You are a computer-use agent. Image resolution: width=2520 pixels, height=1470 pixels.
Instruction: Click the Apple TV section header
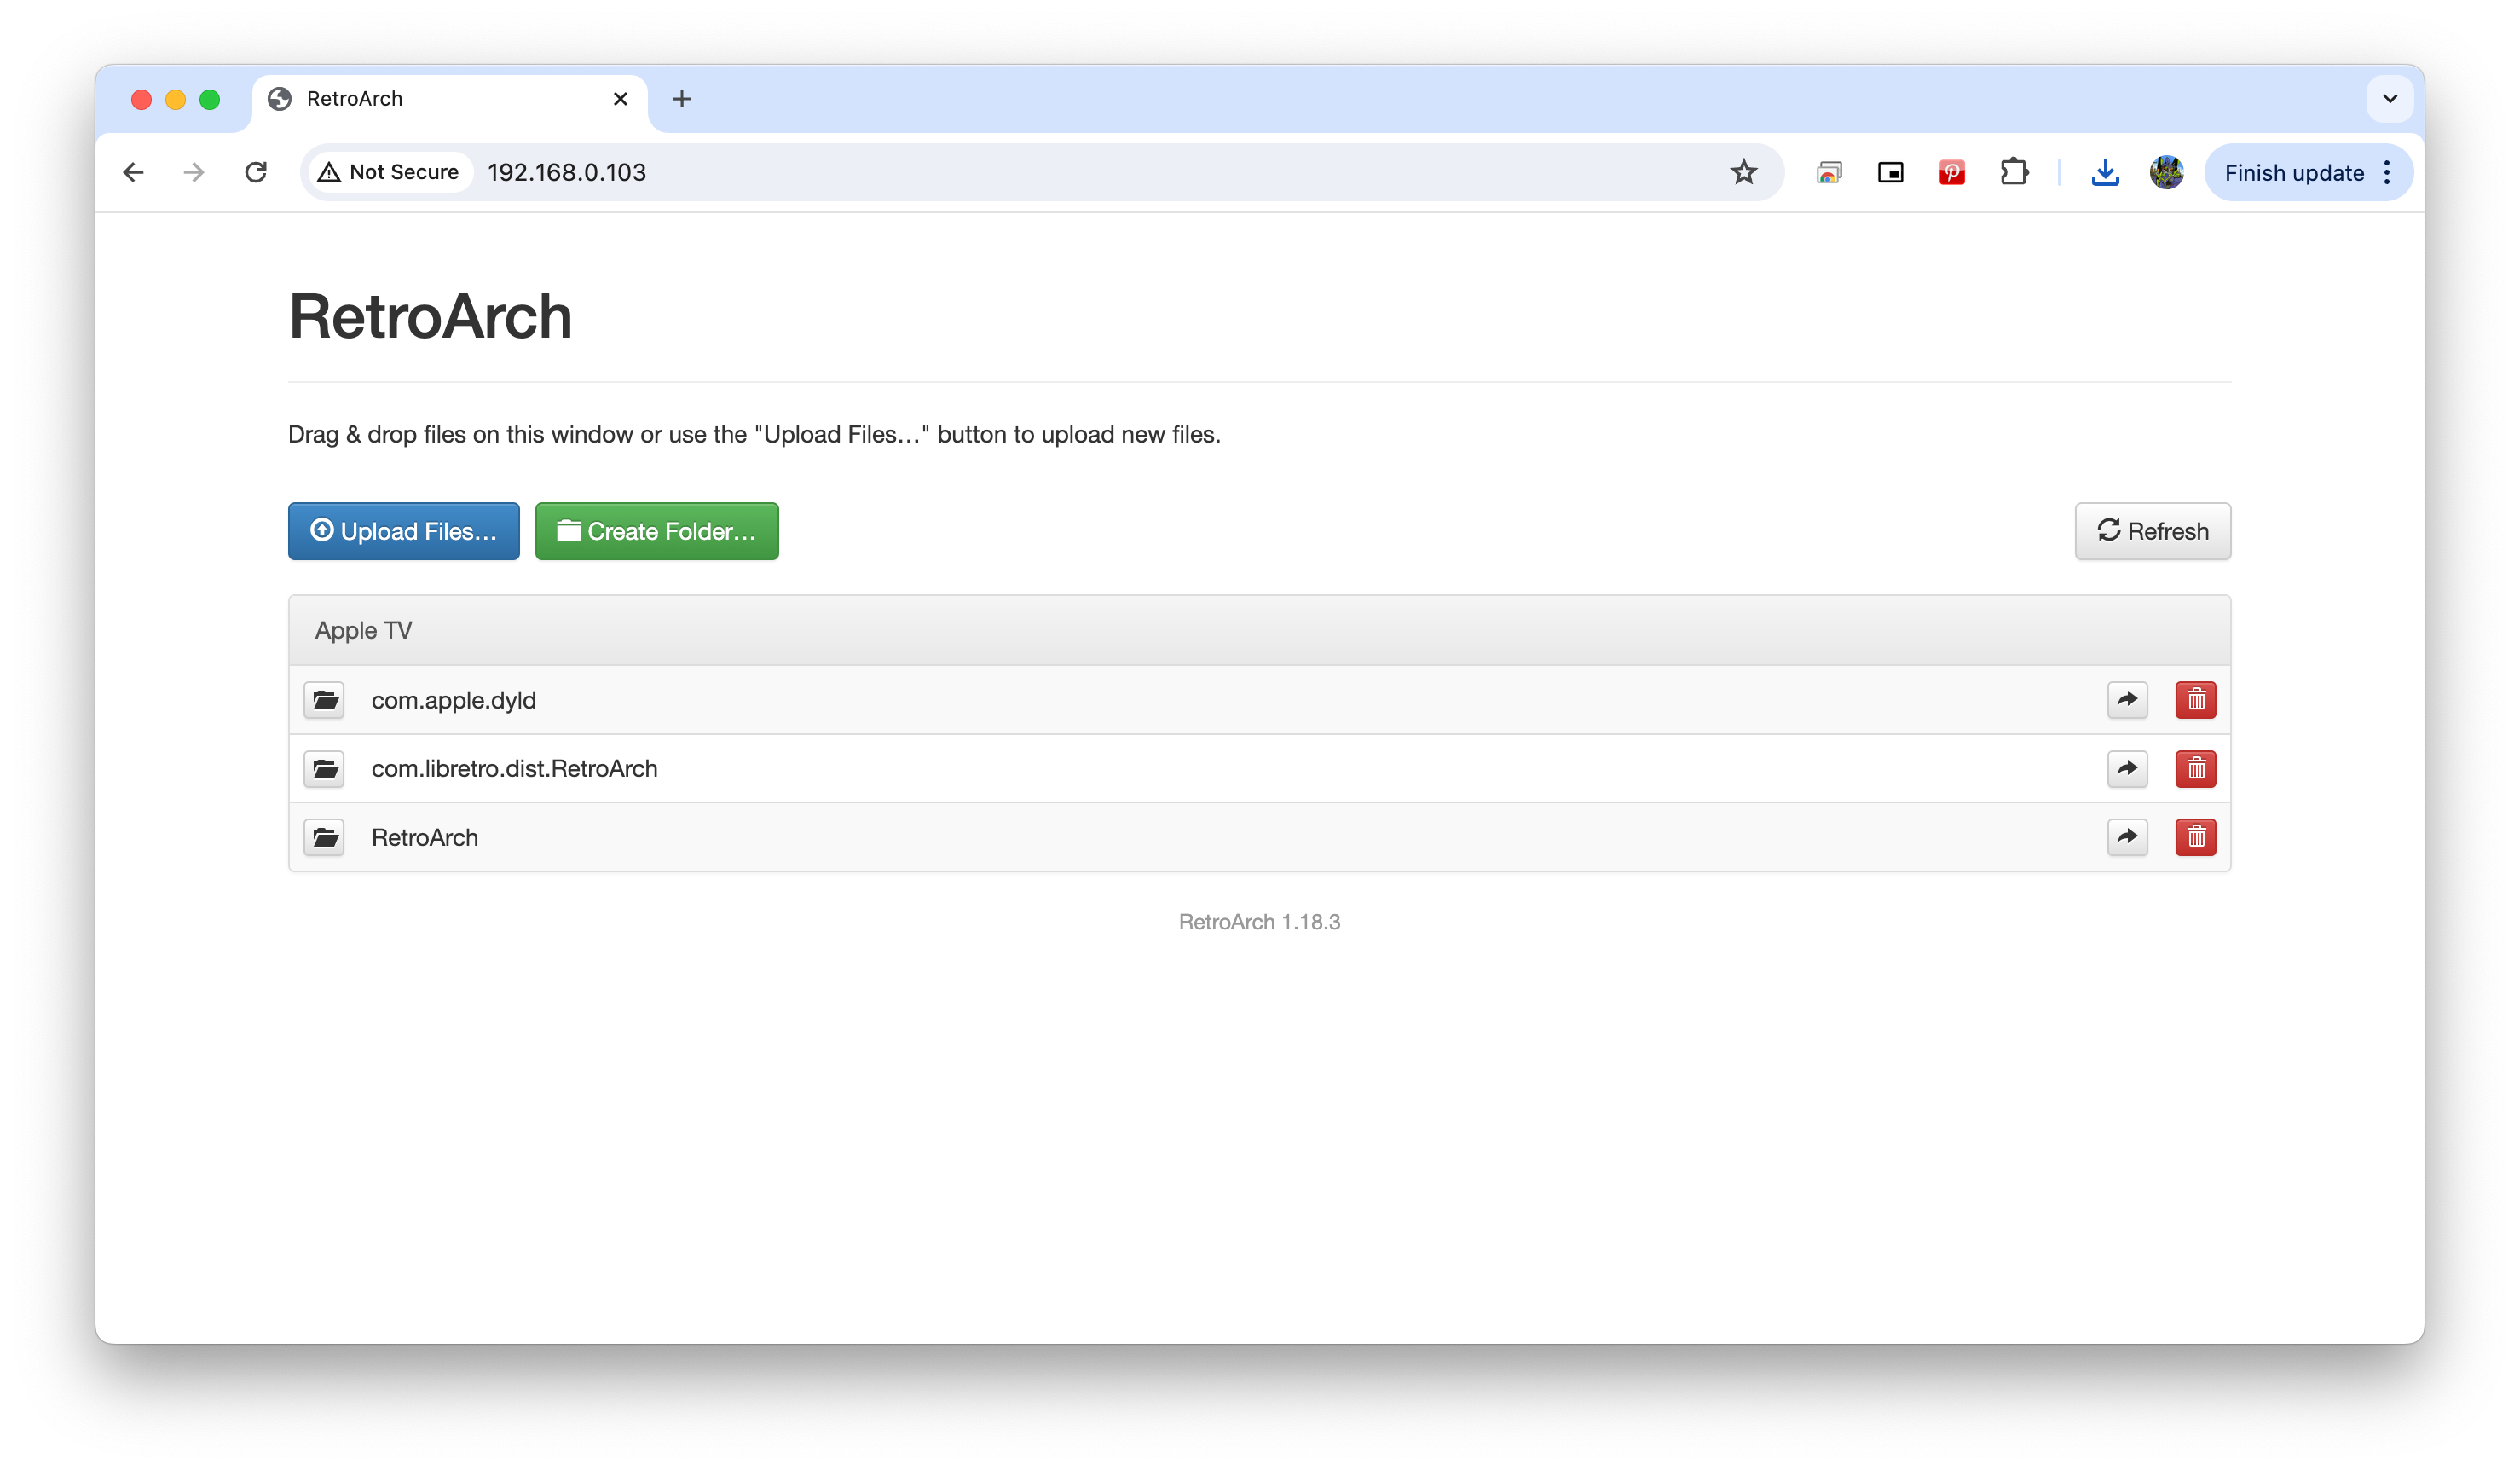(x=364, y=630)
